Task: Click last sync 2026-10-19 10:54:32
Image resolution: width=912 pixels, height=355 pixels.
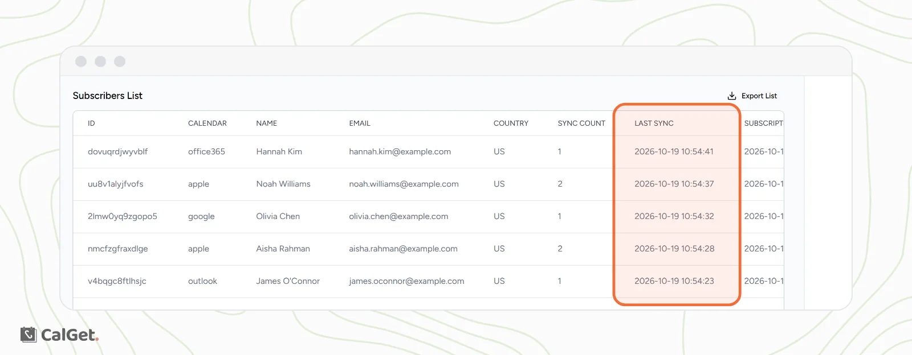Action: point(674,216)
